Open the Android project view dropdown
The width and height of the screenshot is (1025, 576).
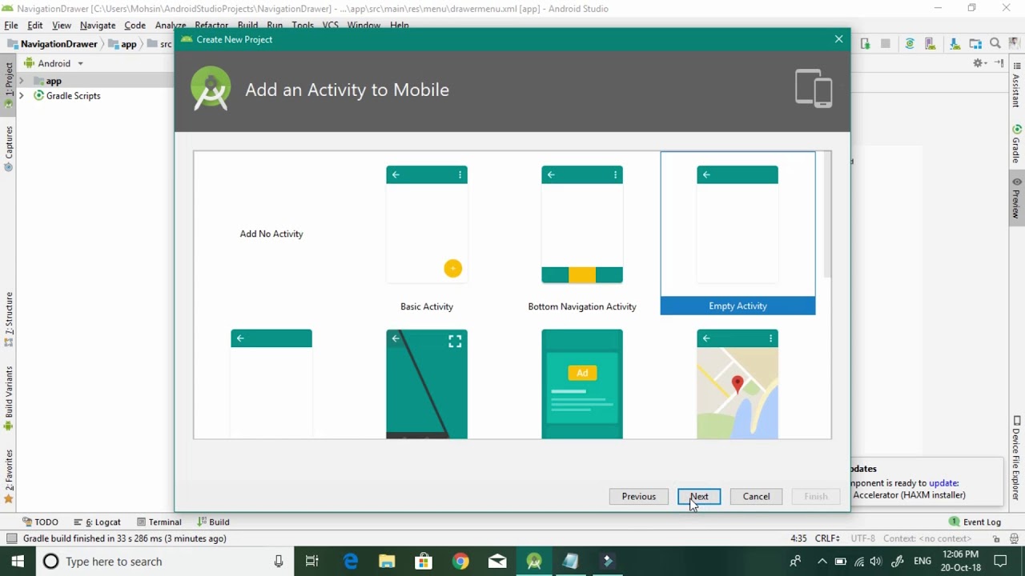coord(54,63)
